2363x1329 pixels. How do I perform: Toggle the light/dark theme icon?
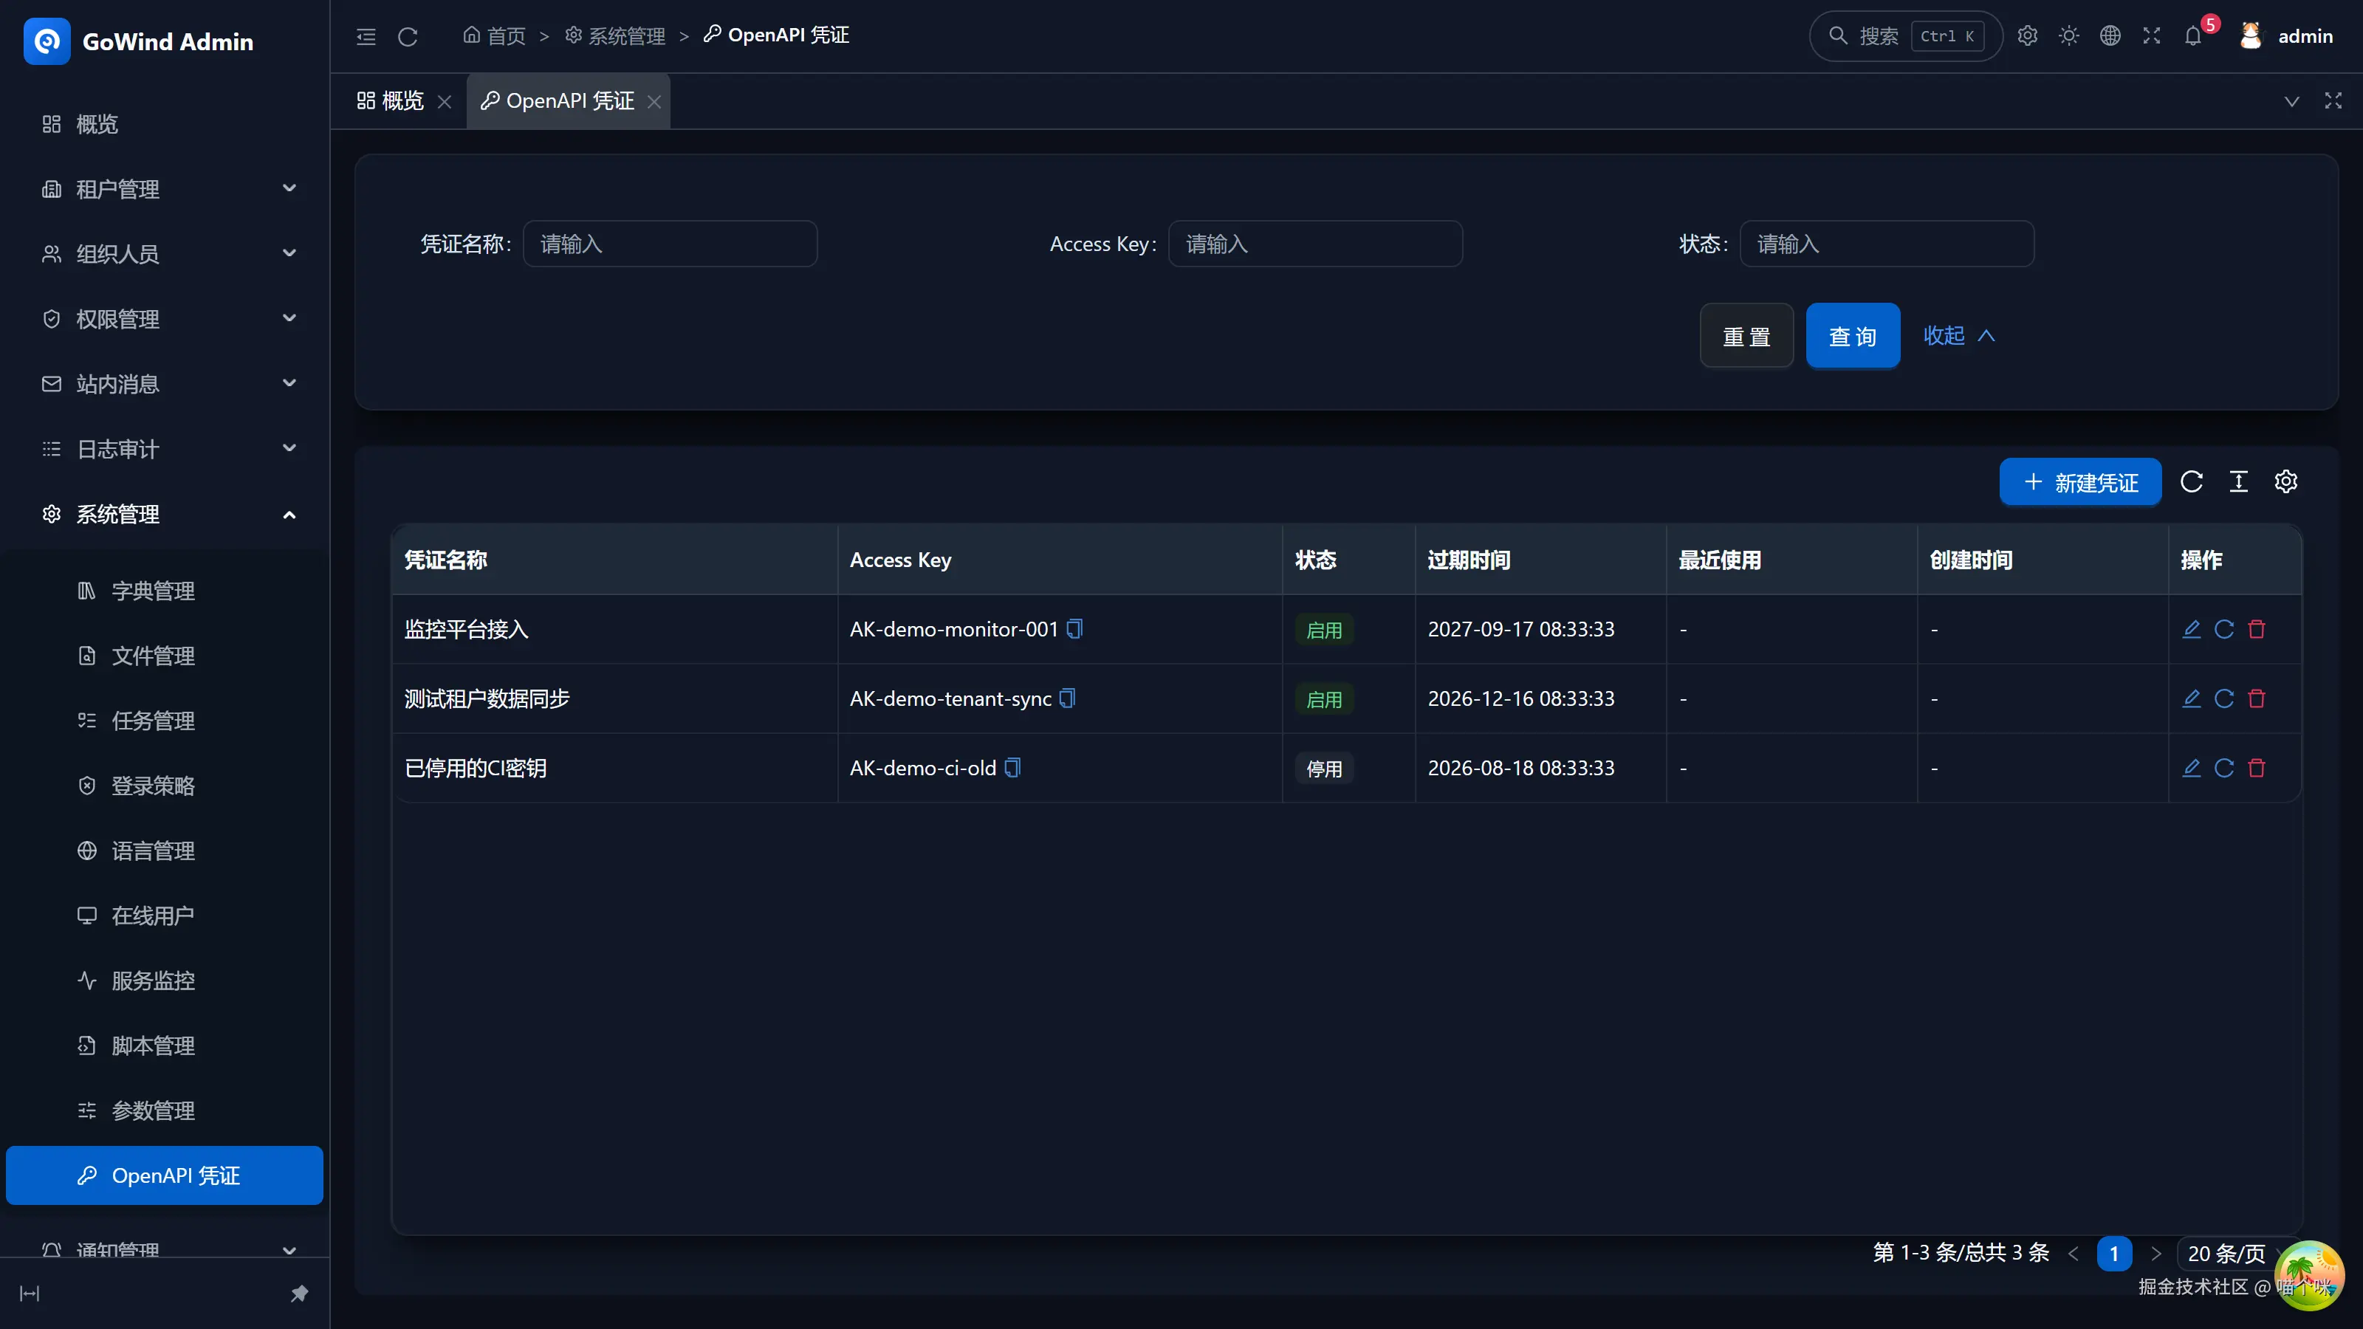point(2068,35)
